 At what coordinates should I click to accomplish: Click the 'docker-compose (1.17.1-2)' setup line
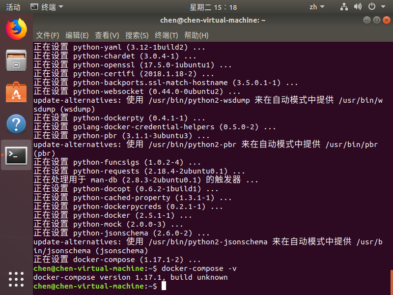pyautogui.click(x=117, y=260)
